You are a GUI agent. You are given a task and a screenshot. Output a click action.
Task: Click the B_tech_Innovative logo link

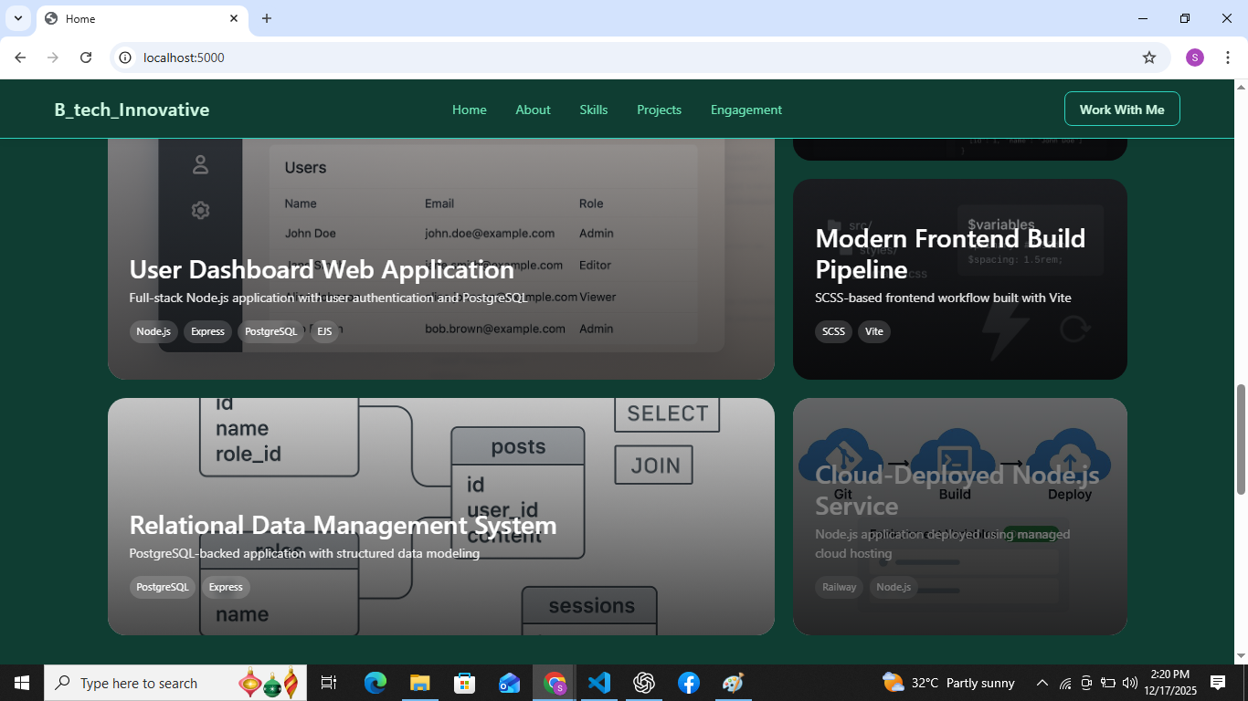[x=132, y=110]
